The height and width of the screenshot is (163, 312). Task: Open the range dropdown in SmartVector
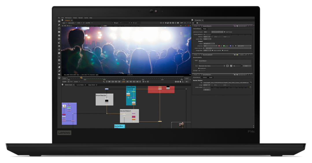coord(207,85)
